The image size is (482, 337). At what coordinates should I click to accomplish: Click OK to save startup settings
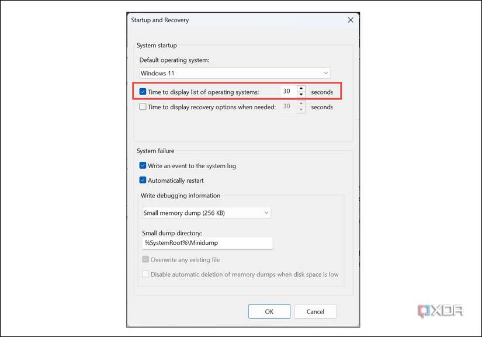coord(269,311)
